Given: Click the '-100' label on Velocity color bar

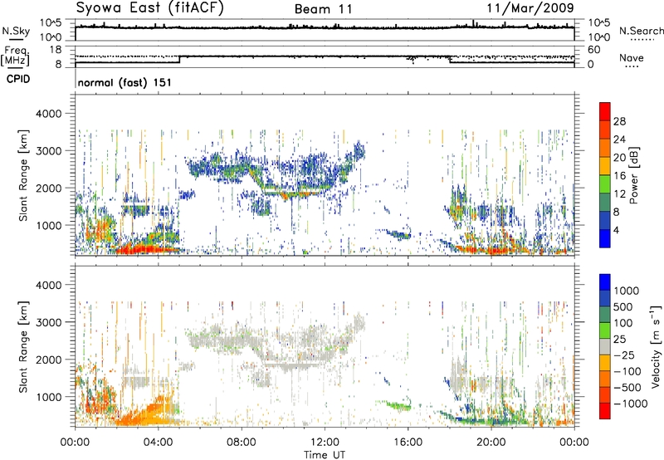Looking at the screenshot, I should point(627,371).
